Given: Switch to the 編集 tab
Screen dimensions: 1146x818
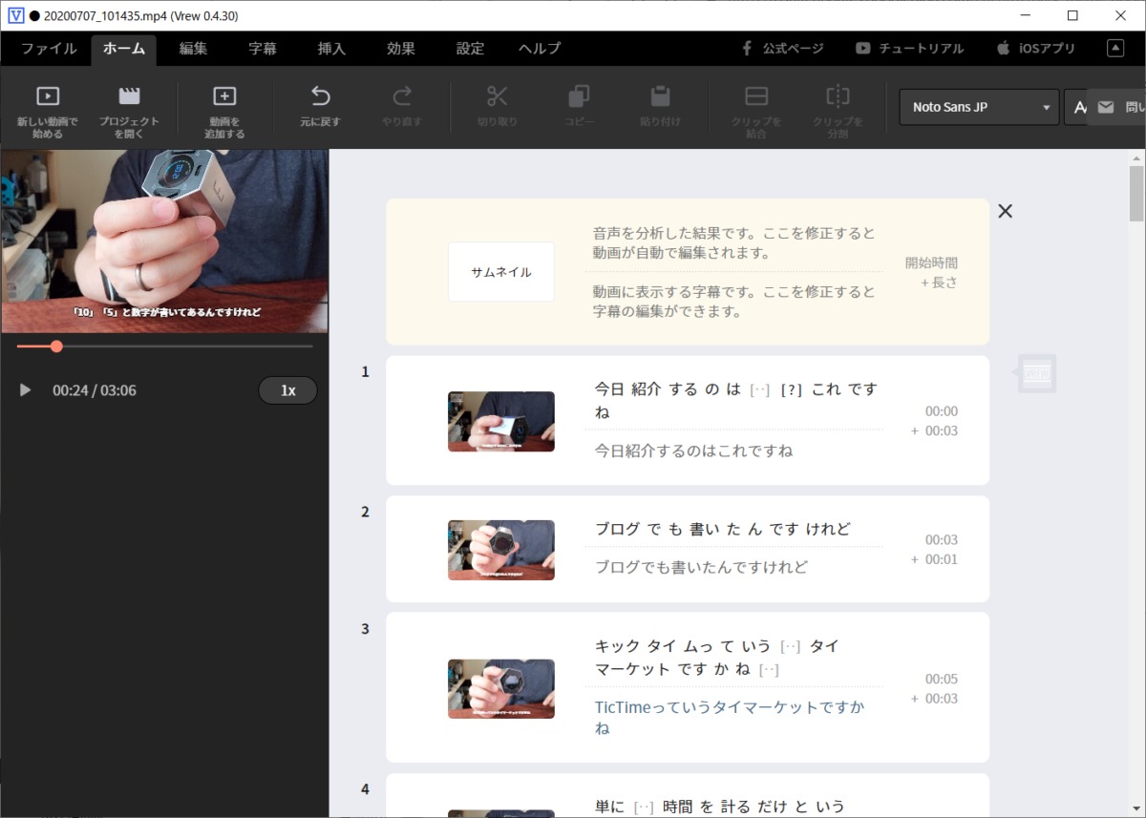Looking at the screenshot, I should coord(194,49).
